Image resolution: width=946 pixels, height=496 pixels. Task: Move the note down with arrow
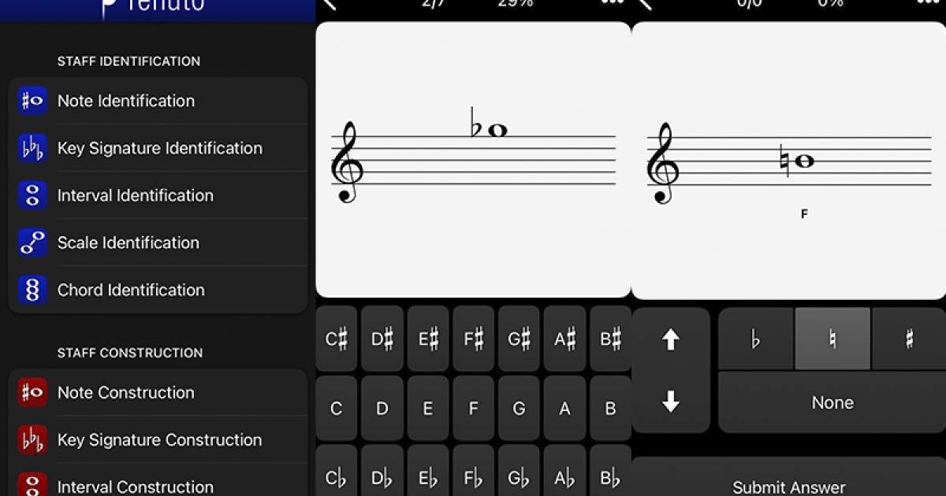[671, 402]
